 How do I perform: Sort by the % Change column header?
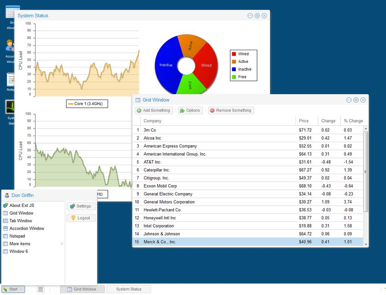point(353,121)
